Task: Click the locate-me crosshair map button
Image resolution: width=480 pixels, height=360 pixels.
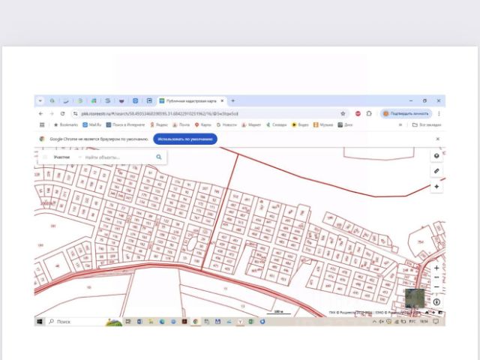Action: click(x=436, y=186)
